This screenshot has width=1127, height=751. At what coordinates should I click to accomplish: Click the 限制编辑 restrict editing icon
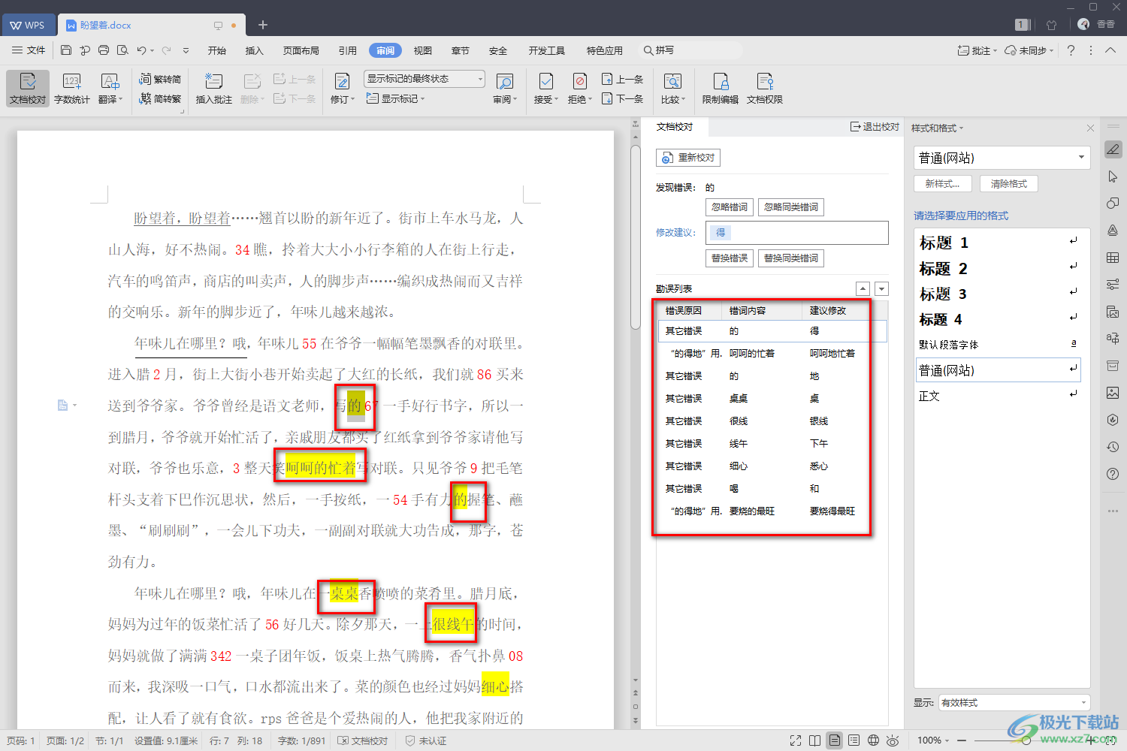(x=720, y=88)
